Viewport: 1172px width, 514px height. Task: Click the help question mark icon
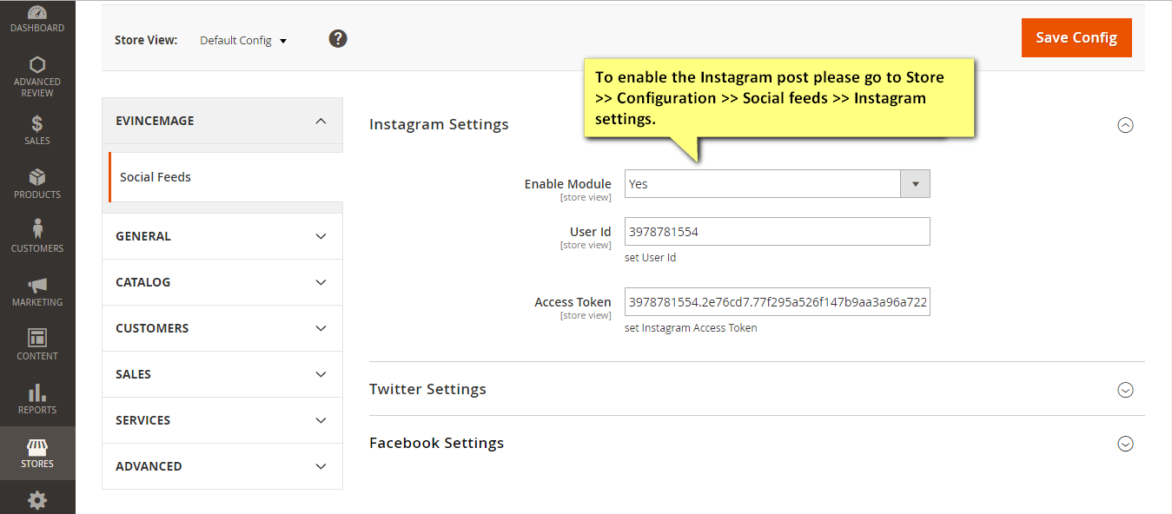338,39
